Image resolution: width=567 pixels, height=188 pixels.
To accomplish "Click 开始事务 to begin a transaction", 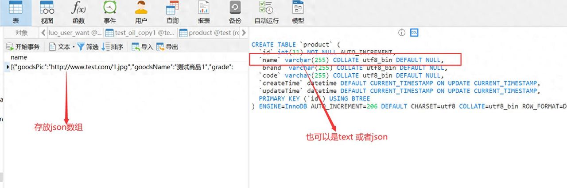I will [23, 47].
